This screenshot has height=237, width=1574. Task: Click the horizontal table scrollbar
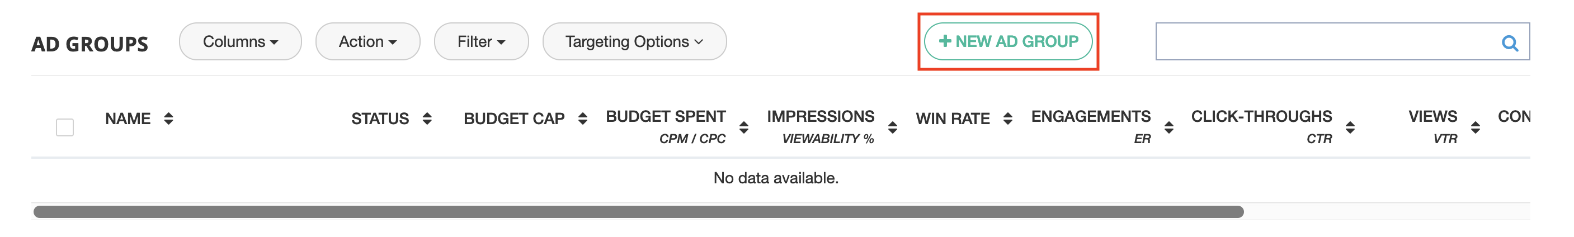pyautogui.click(x=639, y=212)
